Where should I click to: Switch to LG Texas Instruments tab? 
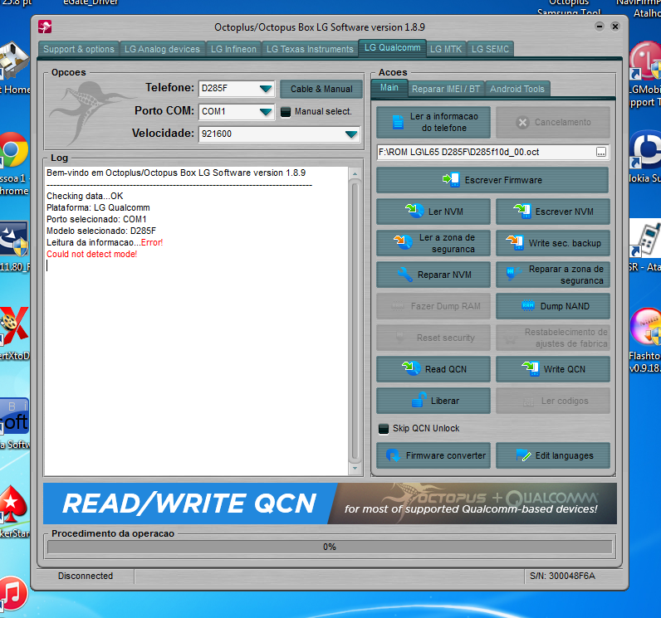click(x=310, y=49)
